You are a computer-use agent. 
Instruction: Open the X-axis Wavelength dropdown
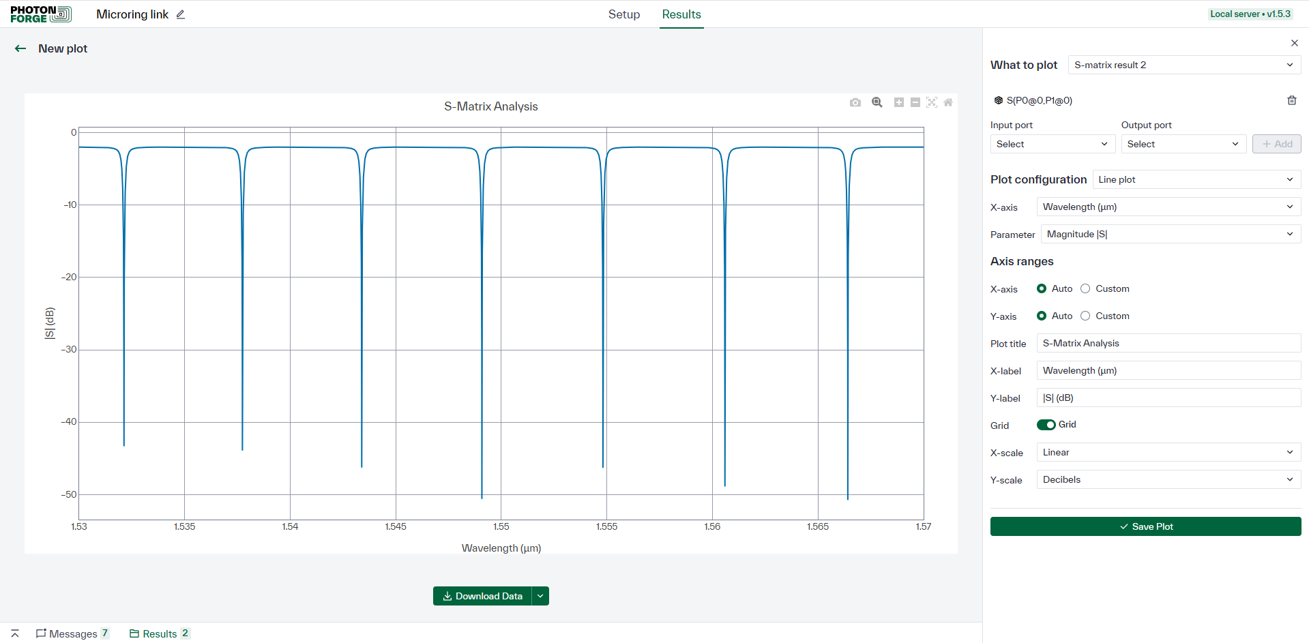(1168, 207)
